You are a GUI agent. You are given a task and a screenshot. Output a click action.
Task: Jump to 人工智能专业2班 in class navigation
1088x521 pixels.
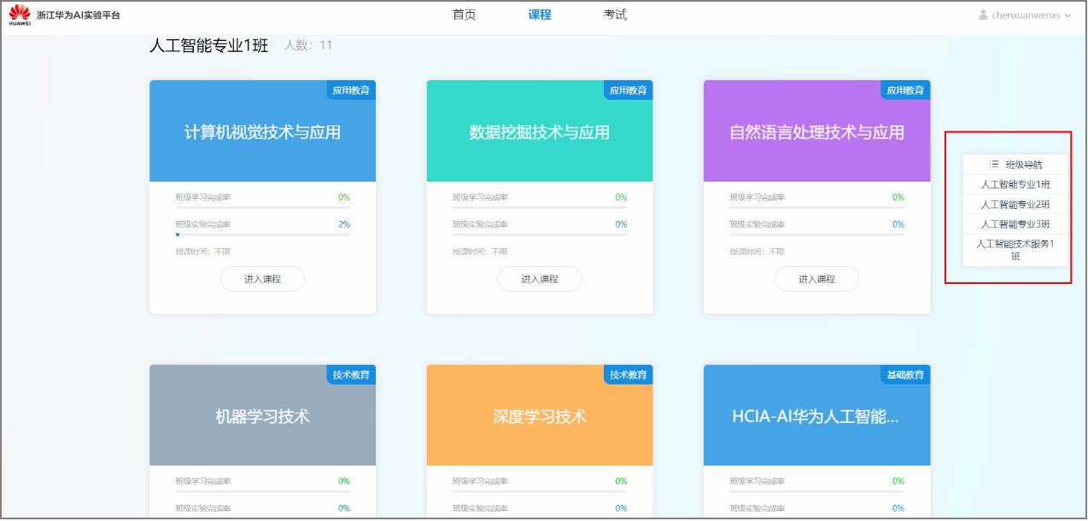(1015, 204)
